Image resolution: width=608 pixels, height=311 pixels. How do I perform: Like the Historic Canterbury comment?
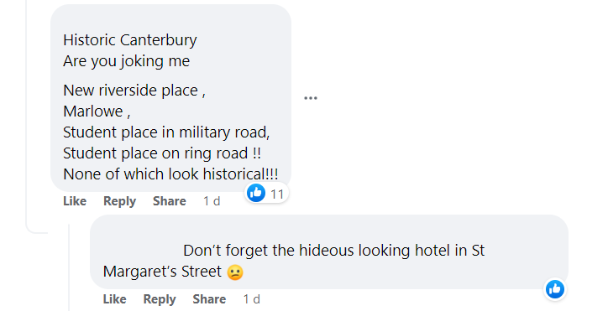(75, 201)
